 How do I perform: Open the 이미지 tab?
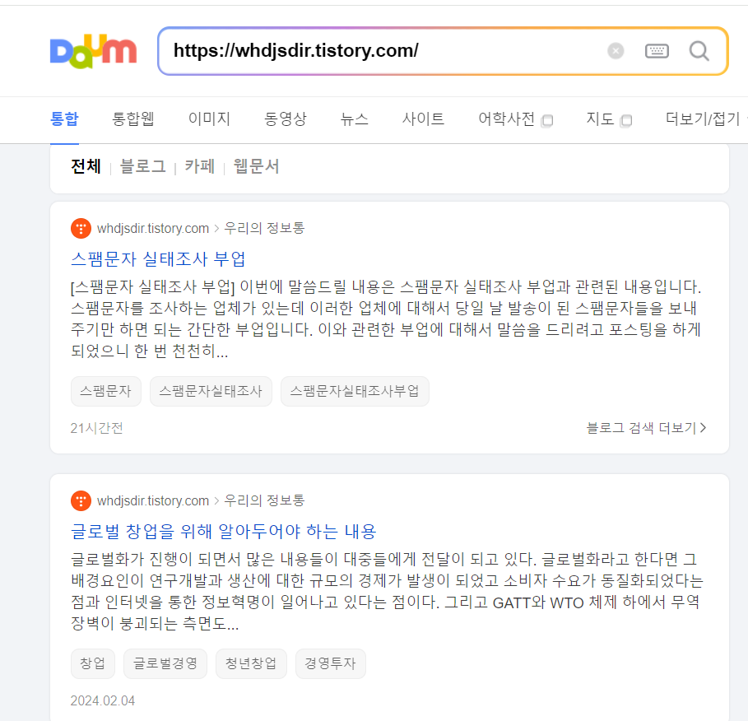(209, 119)
